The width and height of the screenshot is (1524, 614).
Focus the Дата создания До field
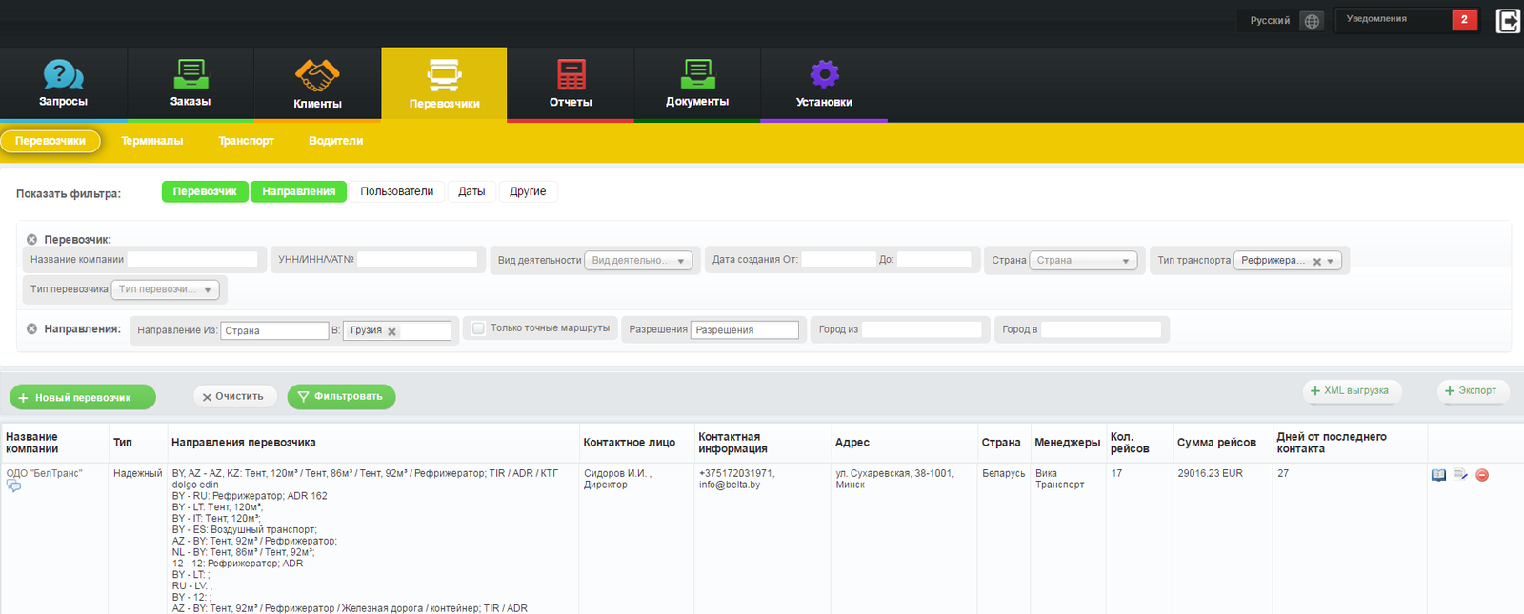coord(933,260)
